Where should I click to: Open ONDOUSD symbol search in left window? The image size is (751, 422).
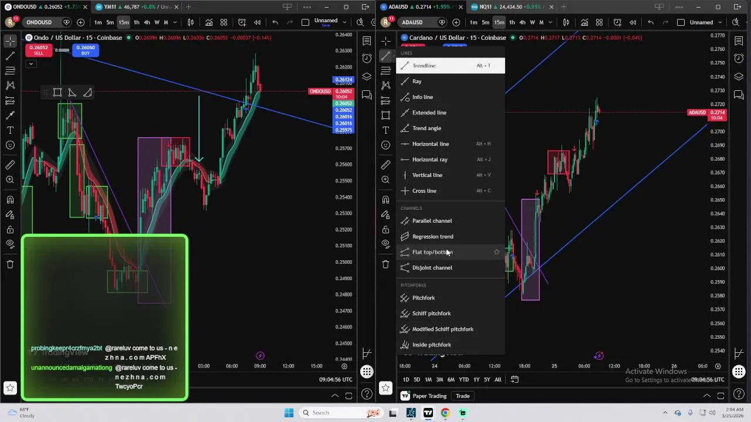pyautogui.click(x=39, y=22)
